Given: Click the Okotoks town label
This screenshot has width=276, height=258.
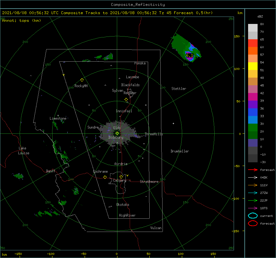Looking at the screenshot, I should (123, 205).
